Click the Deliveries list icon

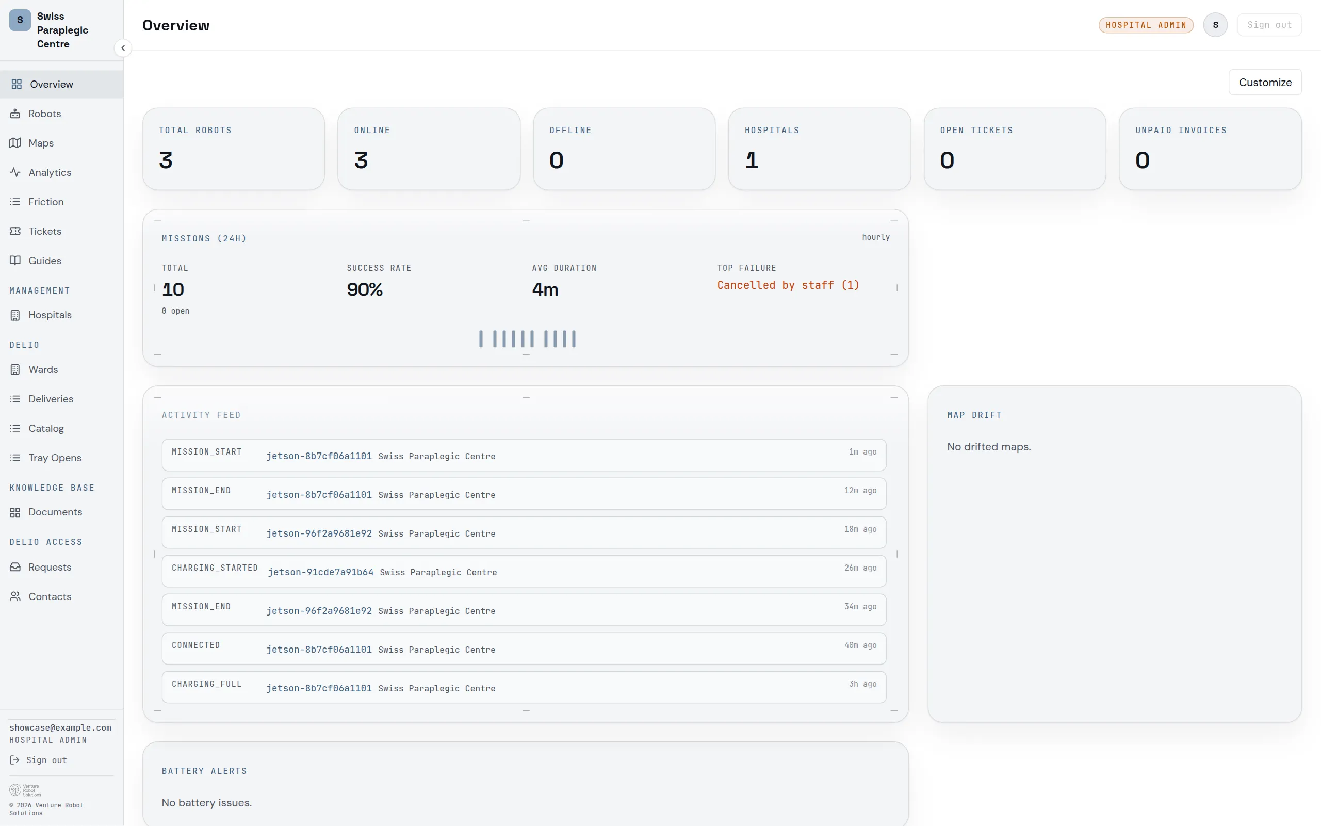click(15, 399)
